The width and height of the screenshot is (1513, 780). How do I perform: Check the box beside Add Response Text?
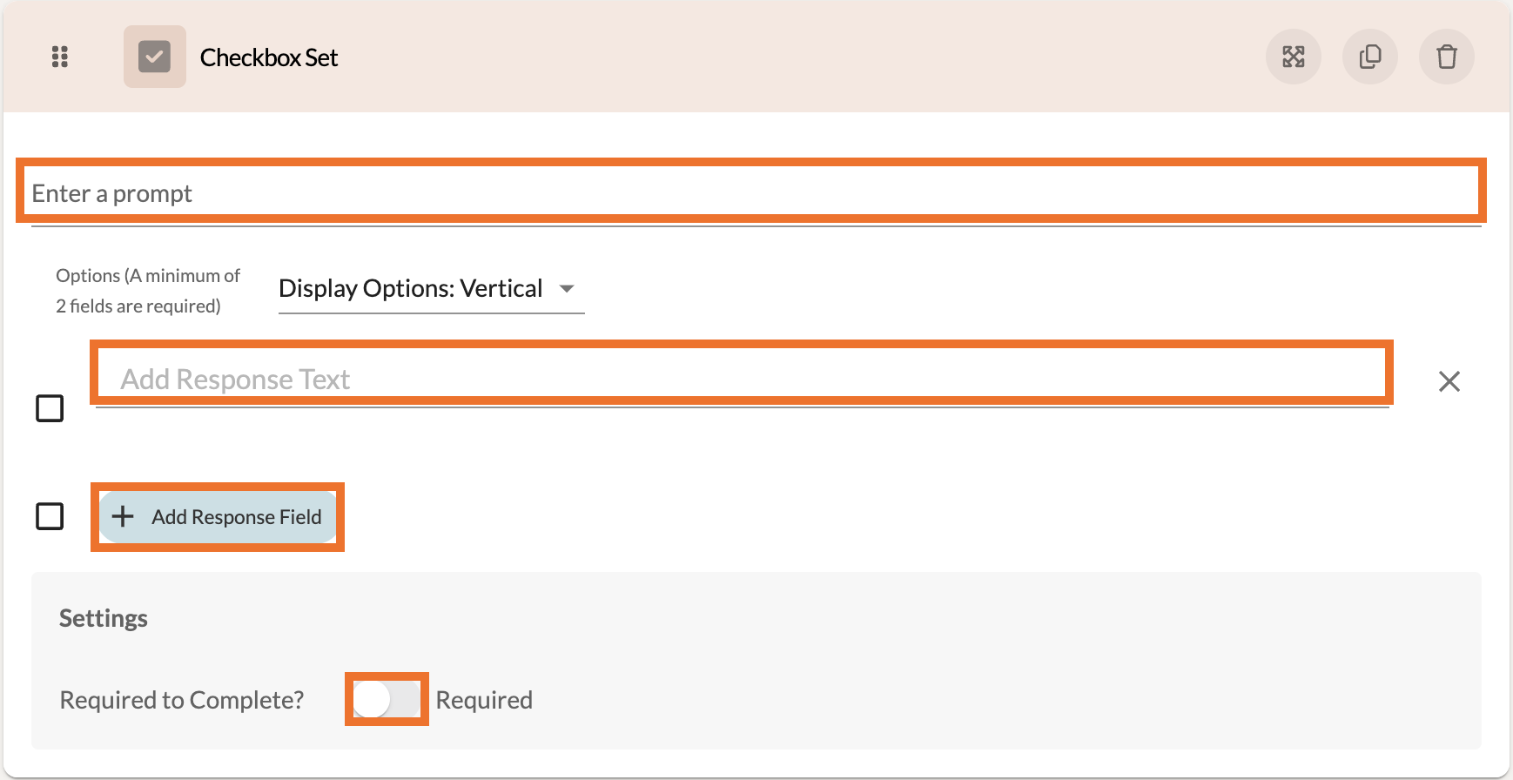50,408
